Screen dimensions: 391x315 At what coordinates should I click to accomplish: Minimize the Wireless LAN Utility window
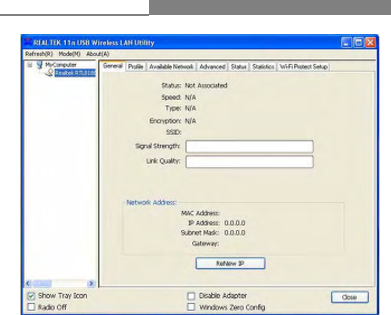346,43
